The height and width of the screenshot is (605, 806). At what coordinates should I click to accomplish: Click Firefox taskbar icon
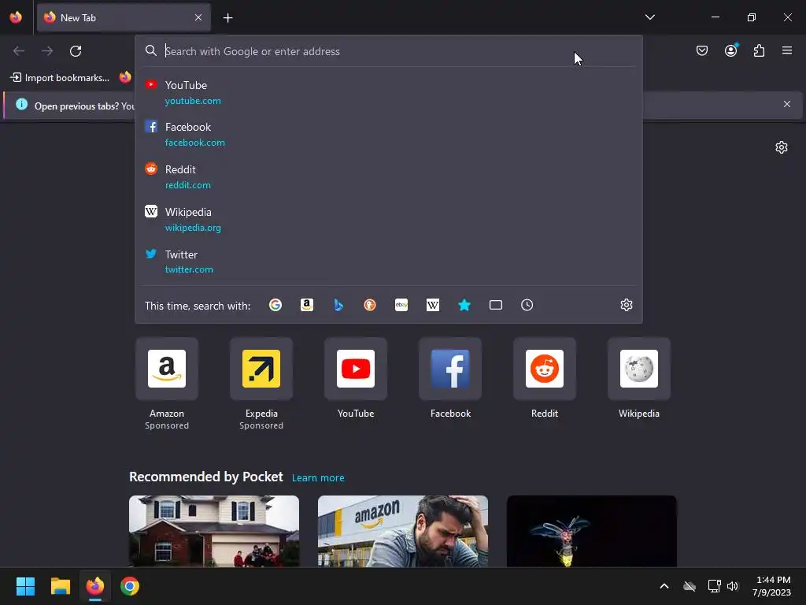tap(95, 586)
